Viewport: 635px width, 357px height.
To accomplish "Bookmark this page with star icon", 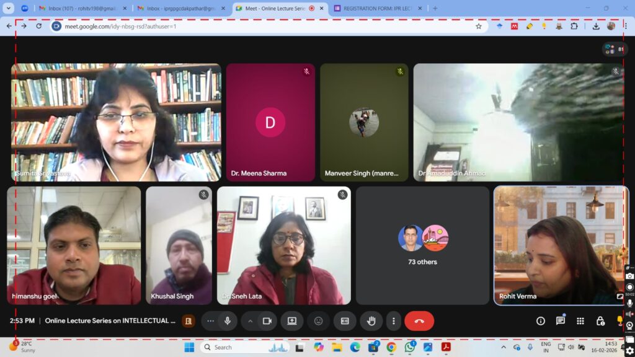I will pos(479,26).
